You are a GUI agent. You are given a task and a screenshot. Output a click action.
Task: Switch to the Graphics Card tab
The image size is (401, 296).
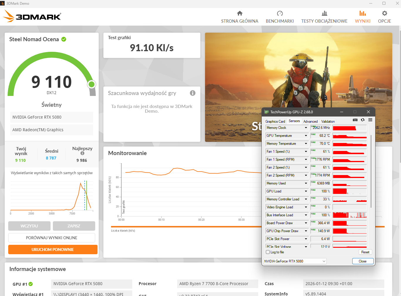pyautogui.click(x=275, y=121)
